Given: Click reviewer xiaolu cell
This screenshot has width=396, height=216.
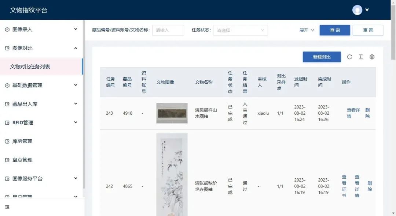Looking at the screenshot, I should point(263,113).
